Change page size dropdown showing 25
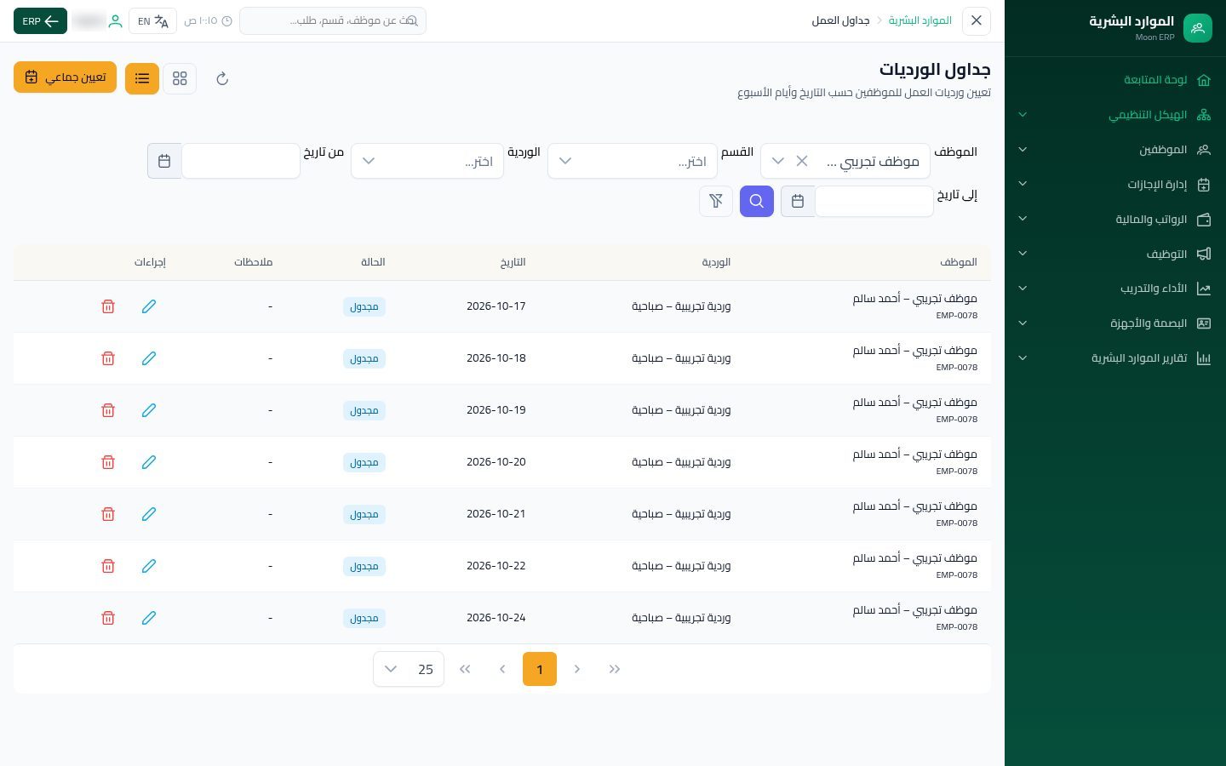 409,669
